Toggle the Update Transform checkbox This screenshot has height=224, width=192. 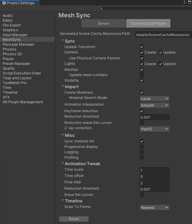[x=142, y=47]
